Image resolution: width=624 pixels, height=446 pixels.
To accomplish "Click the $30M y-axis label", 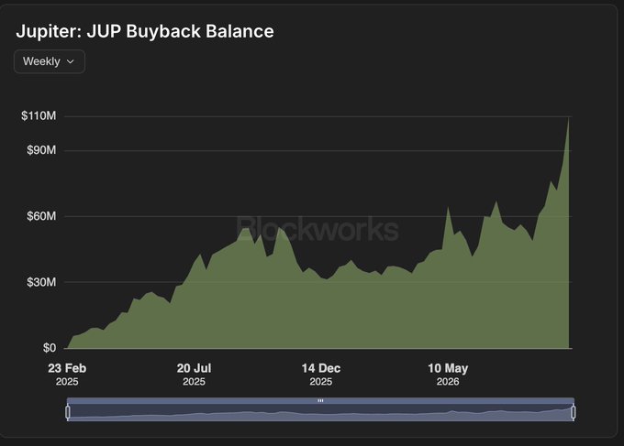I will (x=41, y=282).
